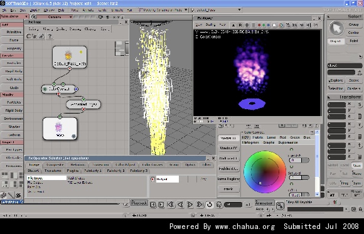364x234 pixels.
Task: Click the B button in Fx Viewer toolbar
Action: click(x=240, y=25)
